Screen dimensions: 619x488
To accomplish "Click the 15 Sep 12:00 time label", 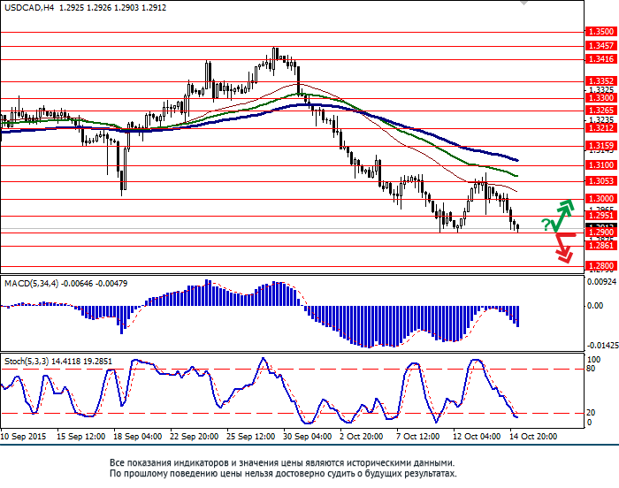I will (x=80, y=437).
